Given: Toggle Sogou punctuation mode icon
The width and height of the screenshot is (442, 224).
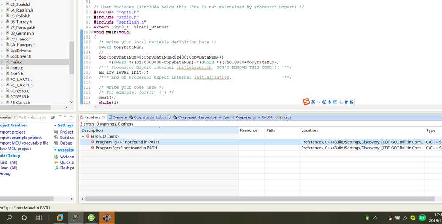Looking at the screenshot, I should point(318,102).
